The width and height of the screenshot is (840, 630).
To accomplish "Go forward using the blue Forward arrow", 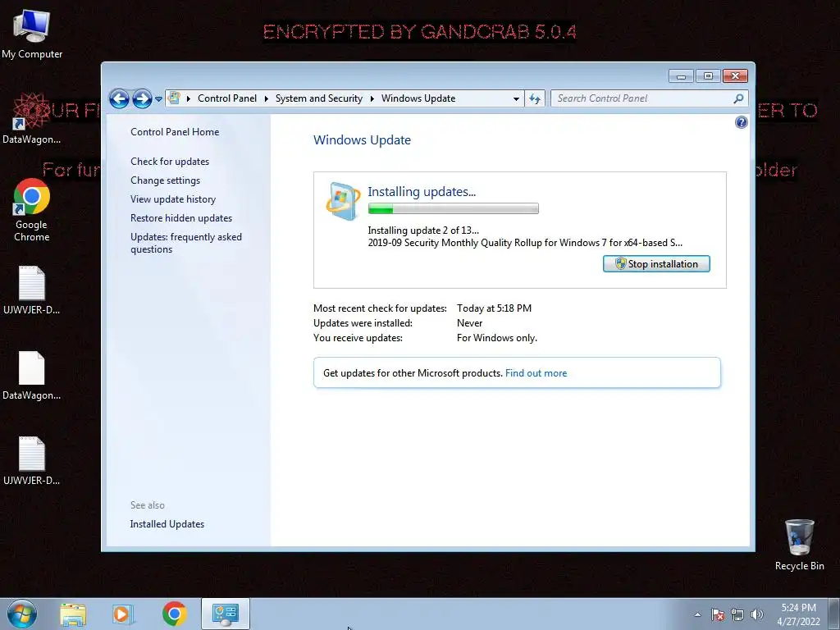I will pyautogui.click(x=142, y=98).
